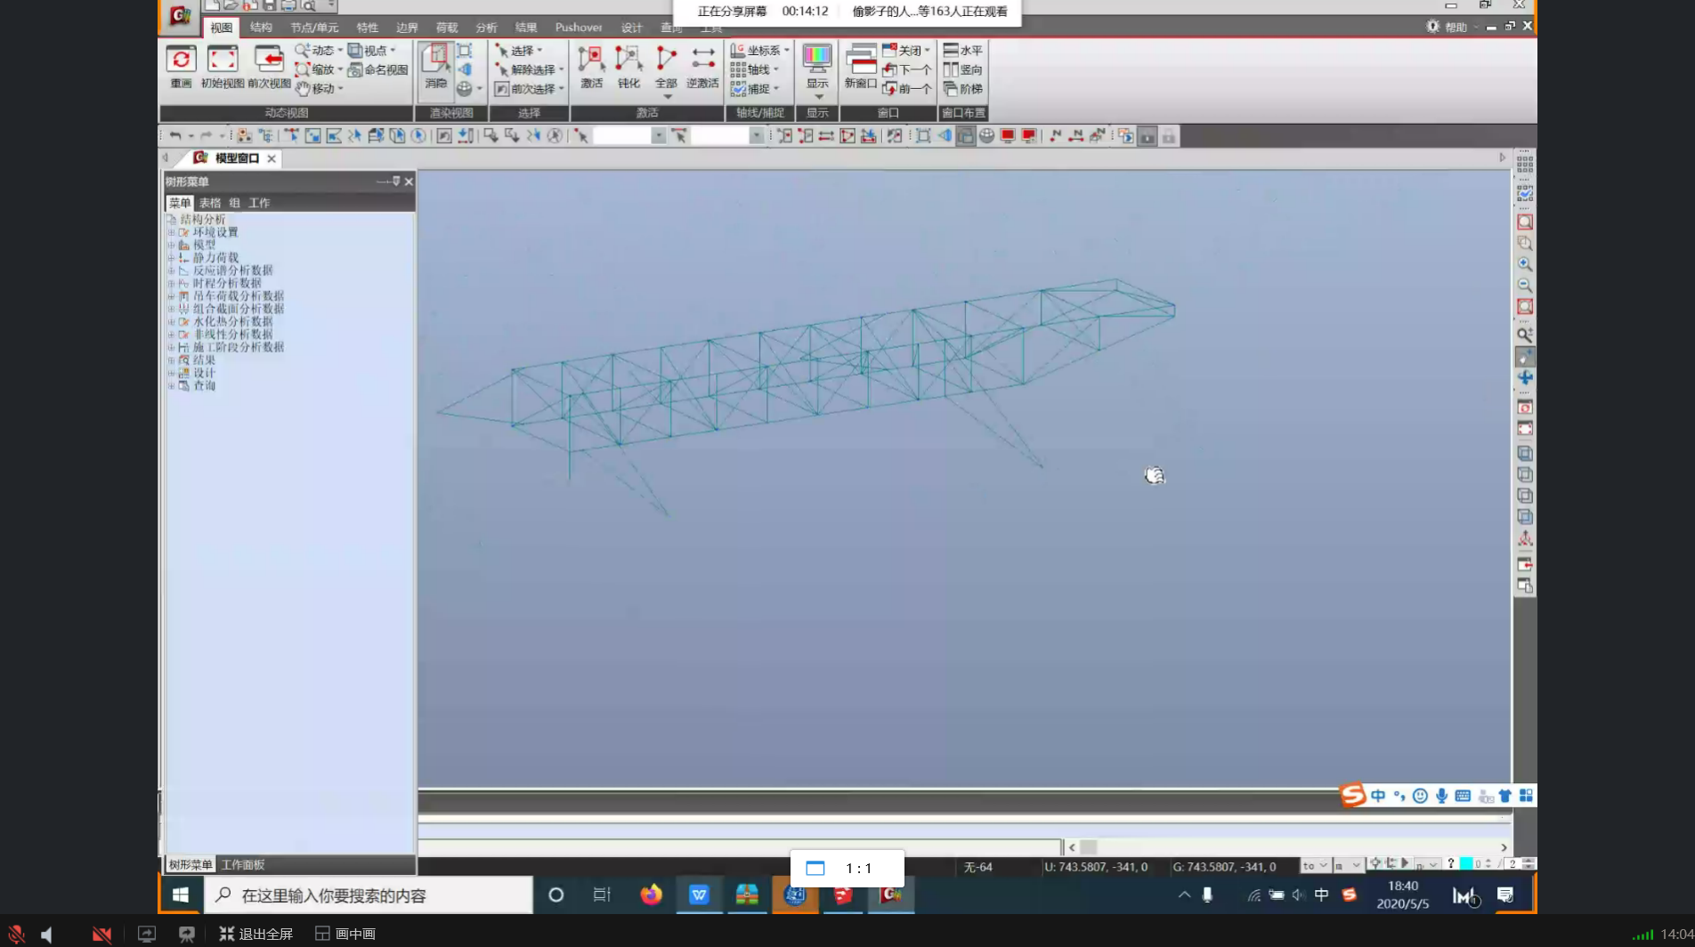The height and width of the screenshot is (947, 1695).
Task: Switch to the 表格 tab in tree menu
Action: point(209,203)
